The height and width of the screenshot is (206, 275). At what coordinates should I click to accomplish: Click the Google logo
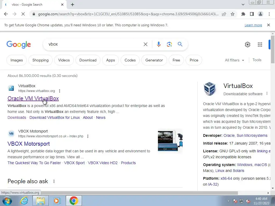tap(19, 45)
